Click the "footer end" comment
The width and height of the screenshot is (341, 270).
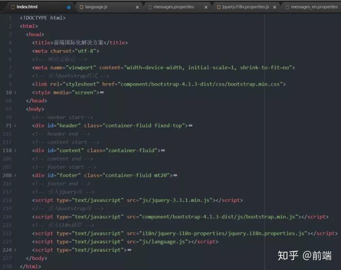(x=61, y=184)
